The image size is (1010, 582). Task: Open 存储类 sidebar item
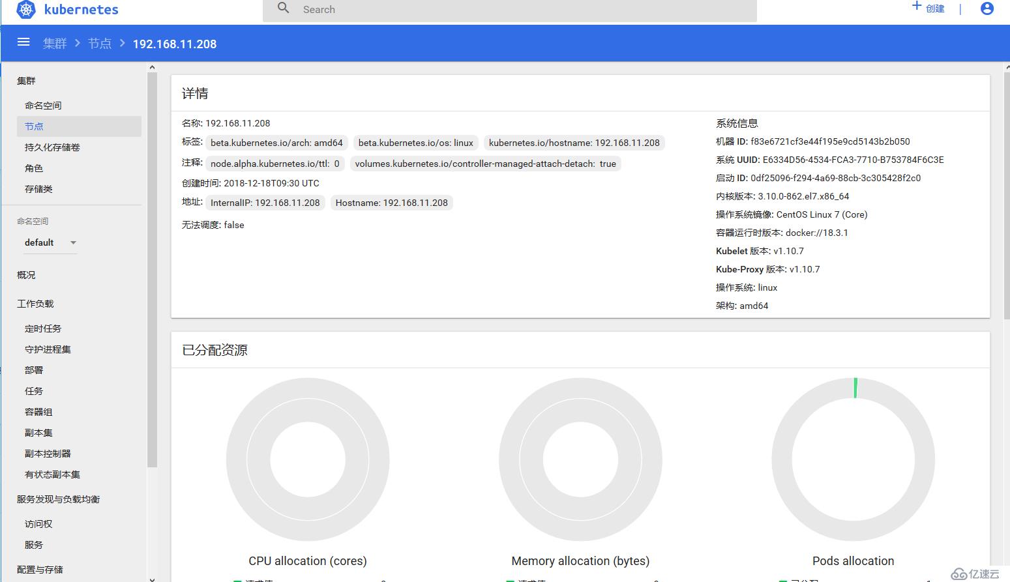[38, 189]
